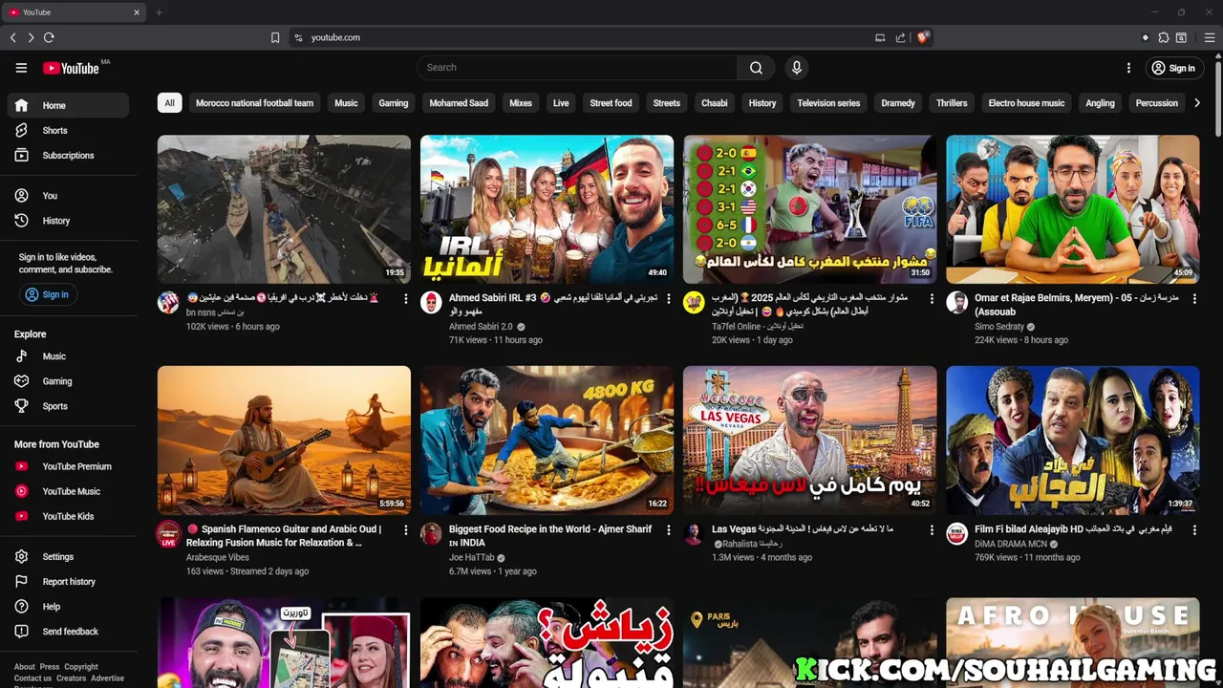The width and height of the screenshot is (1223, 688).
Task: Open options for bn nsns video
Action: pos(405,299)
